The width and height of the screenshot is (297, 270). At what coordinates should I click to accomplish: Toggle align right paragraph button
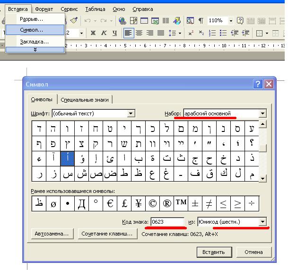tap(150, 33)
